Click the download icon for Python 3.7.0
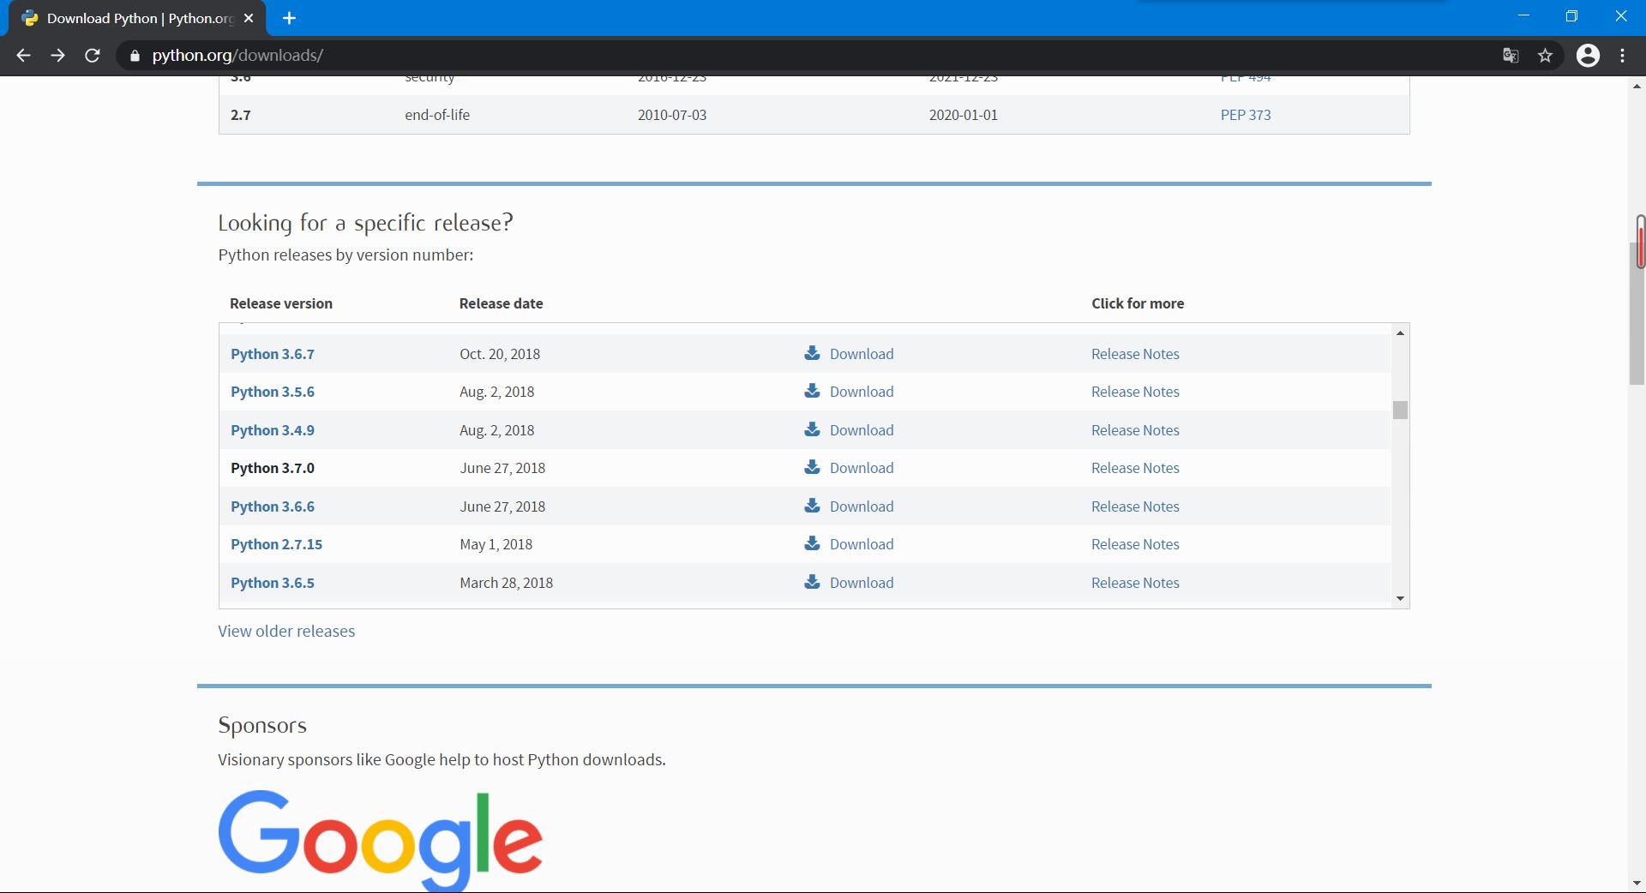 coord(812,467)
